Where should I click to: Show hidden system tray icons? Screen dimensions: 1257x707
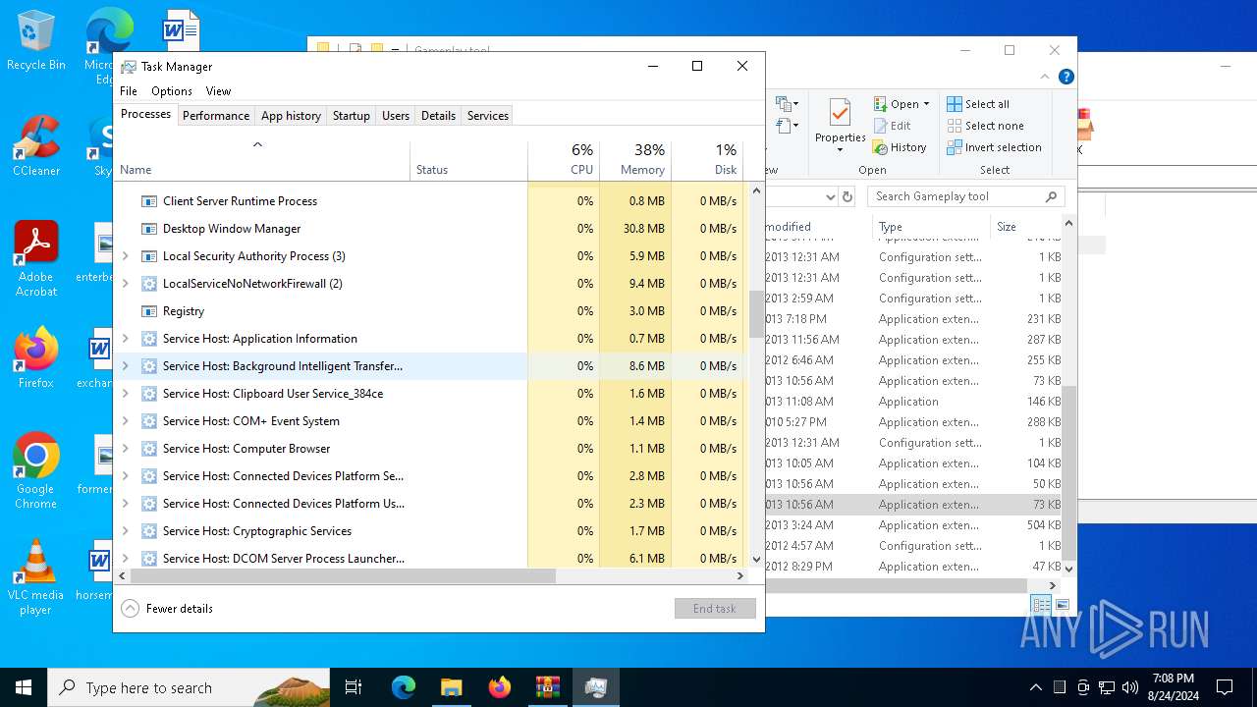point(1035,687)
